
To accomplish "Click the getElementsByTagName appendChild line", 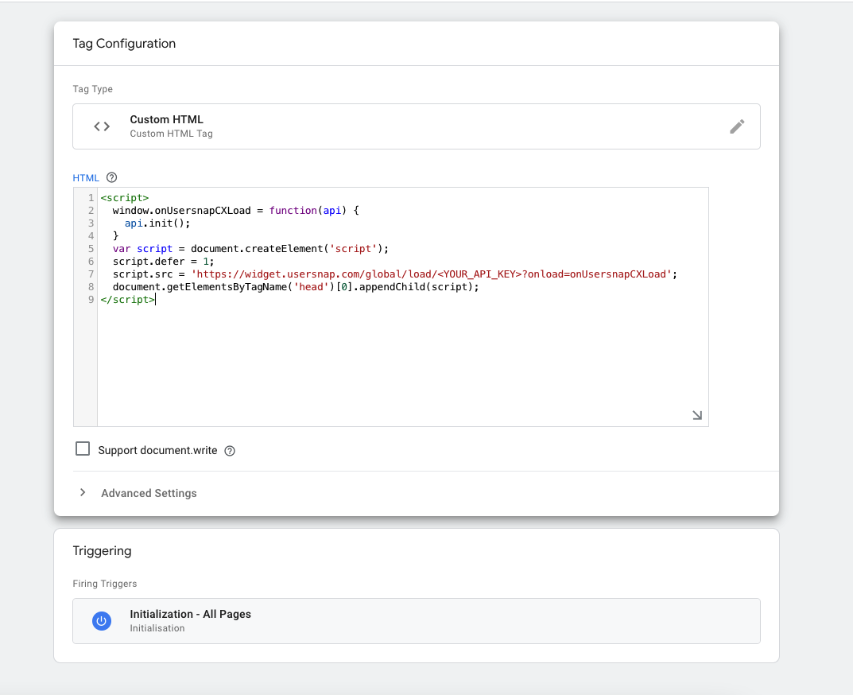I will (296, 287).
